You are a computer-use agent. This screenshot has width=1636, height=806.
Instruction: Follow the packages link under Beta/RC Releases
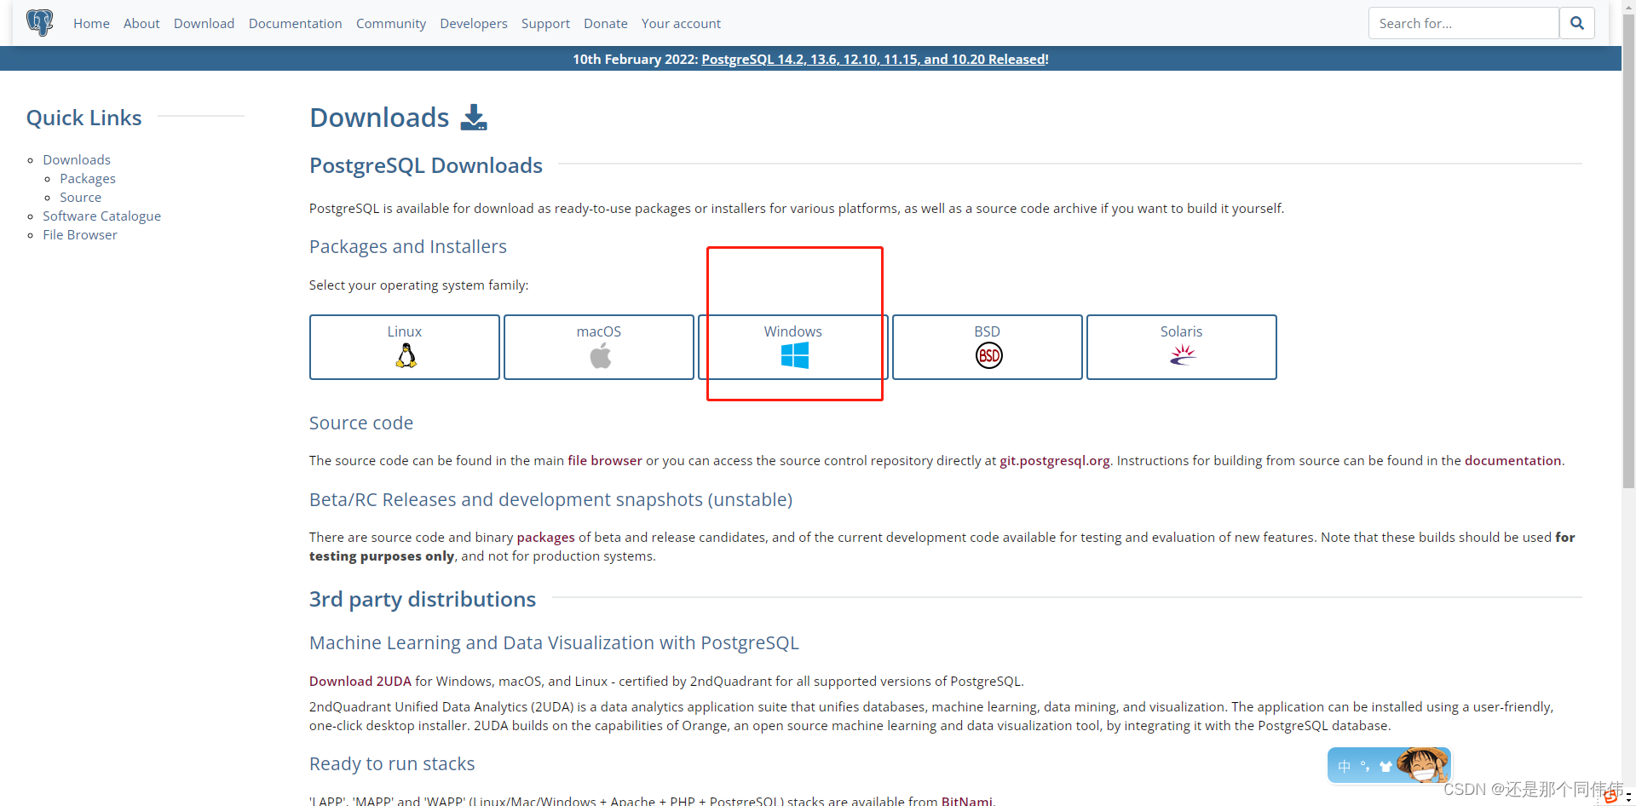[x=546, y=537]
